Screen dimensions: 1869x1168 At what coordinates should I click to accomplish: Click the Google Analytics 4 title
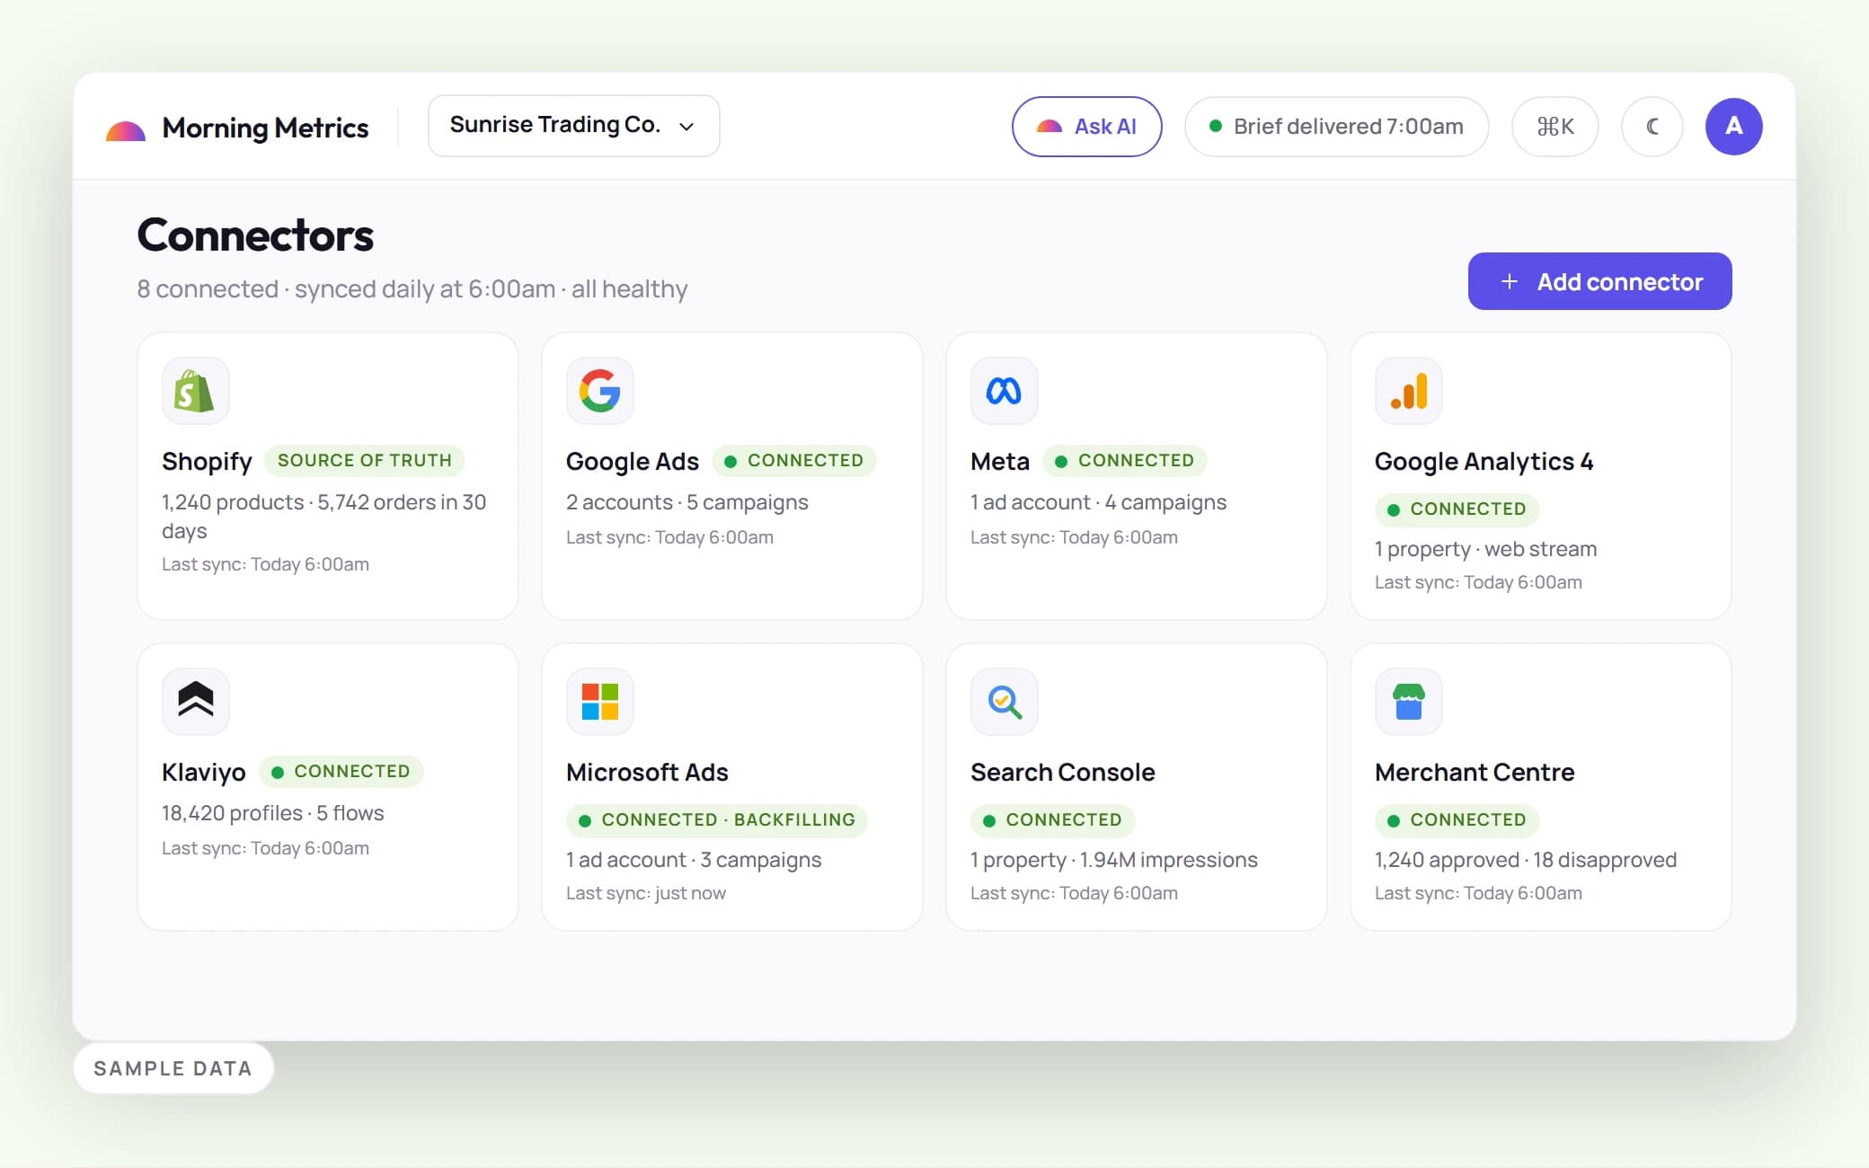tap(1484, 461)
